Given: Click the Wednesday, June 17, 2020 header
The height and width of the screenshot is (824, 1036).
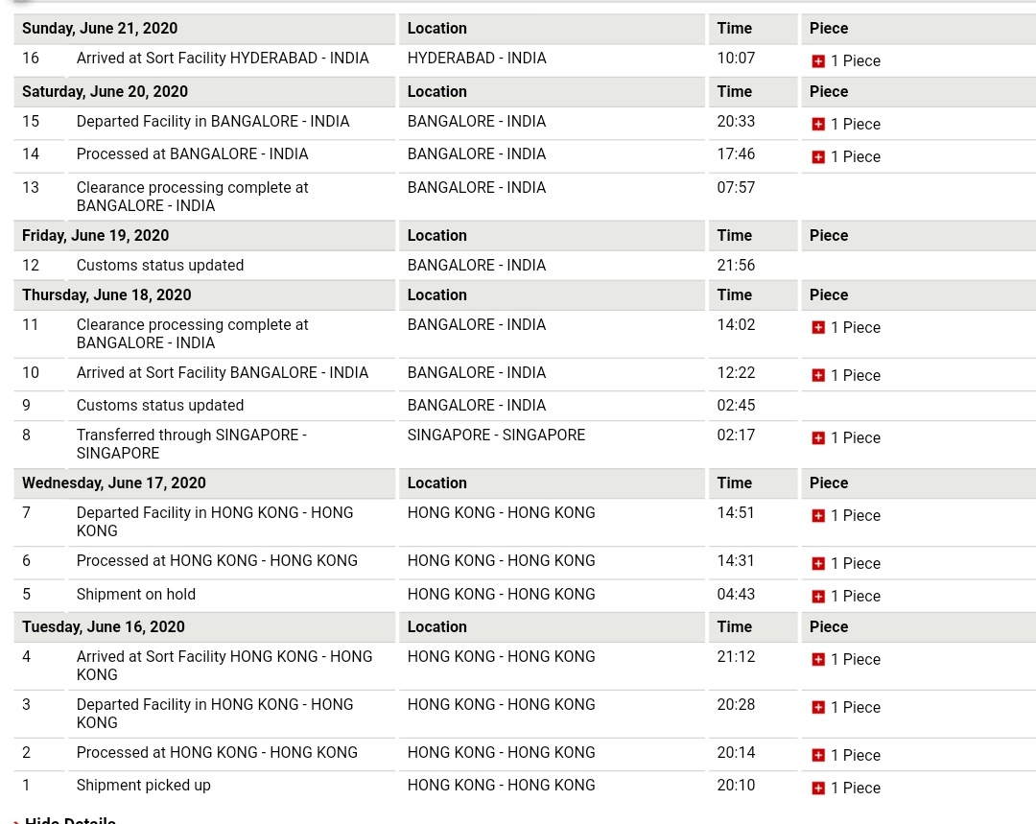Looking at the screenshot, I should point(113,483).
